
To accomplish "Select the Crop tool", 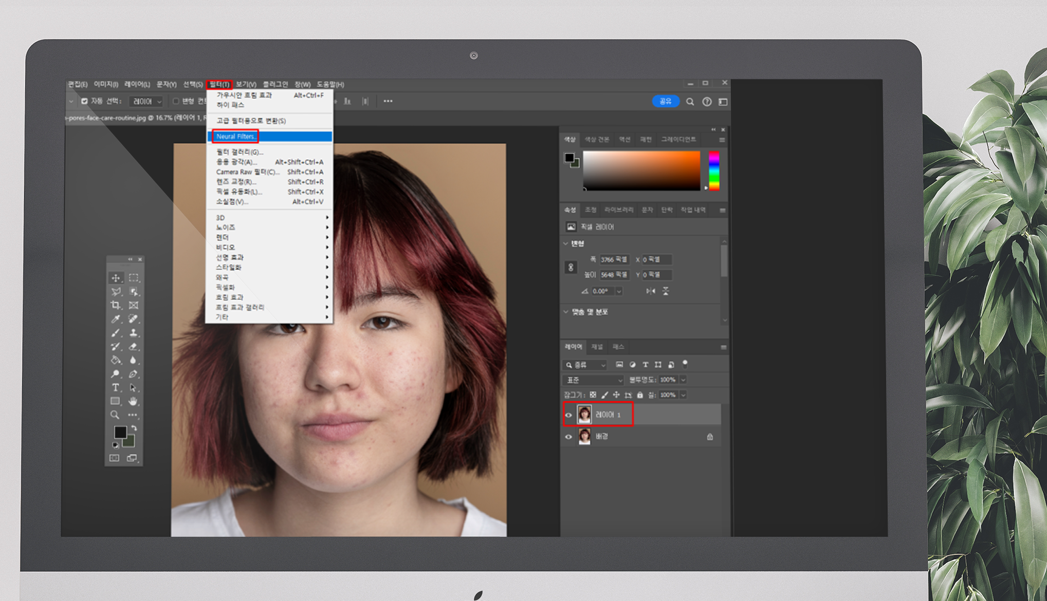I will coord(116,305).
